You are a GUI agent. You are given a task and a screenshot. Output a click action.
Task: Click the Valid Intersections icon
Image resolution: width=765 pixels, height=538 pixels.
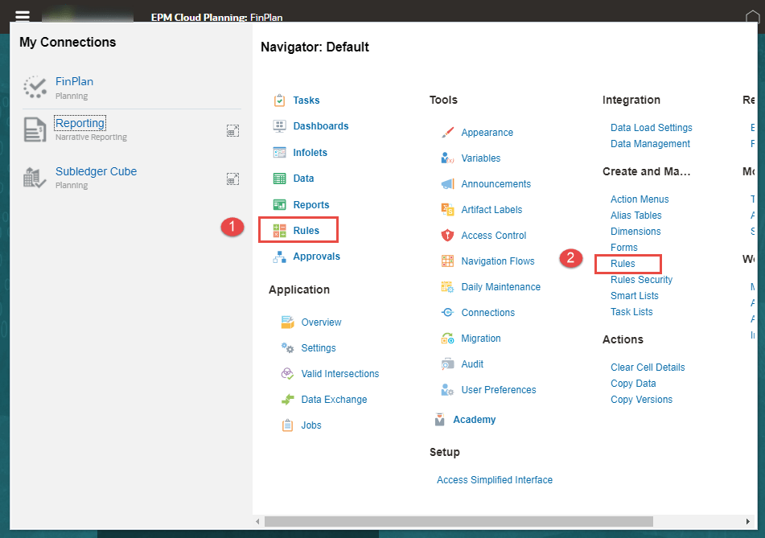click(287, 374)
